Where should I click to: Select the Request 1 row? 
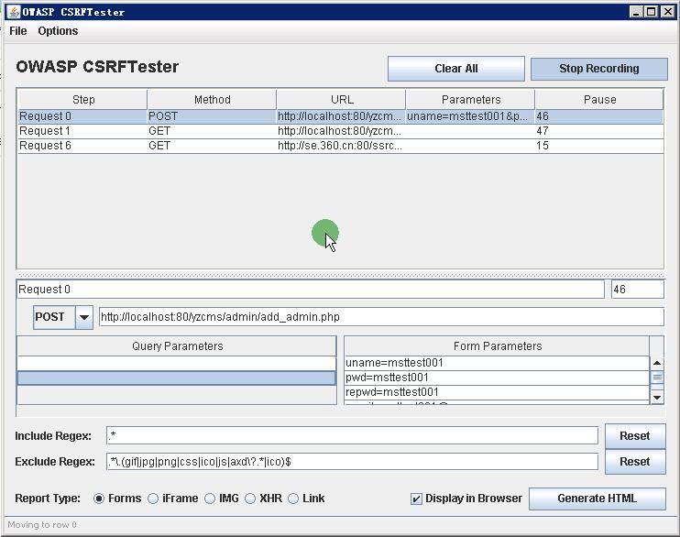pyautogui.click(x=340, y=131)
